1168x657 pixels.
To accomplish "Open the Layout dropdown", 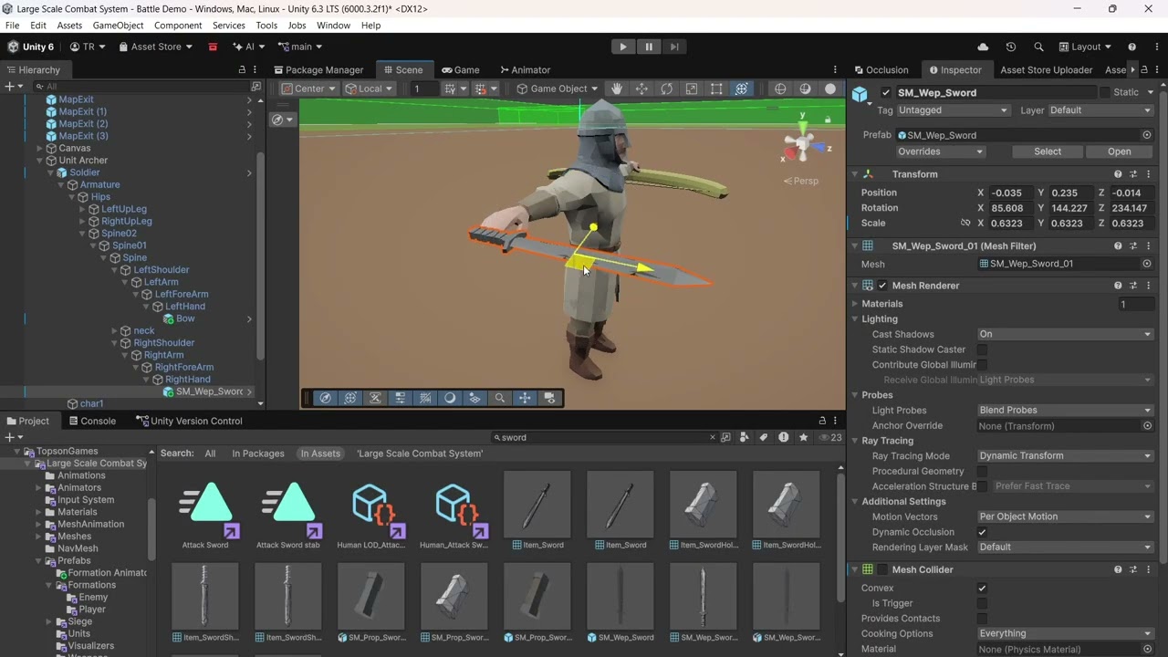I will (x=1086, y=47).
